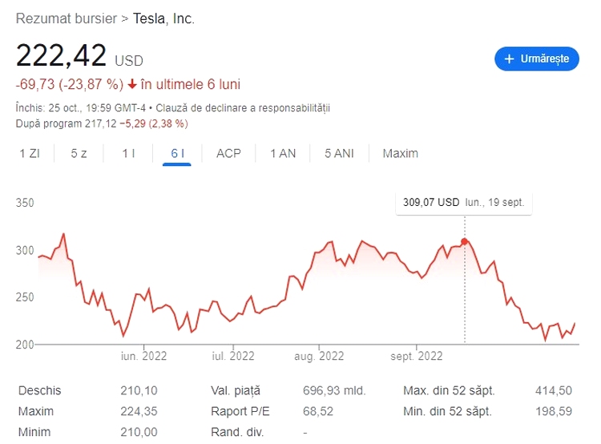Select the 1 ZI time range tab
Screen dimensions: 601x444
pyautogui.click(x=30, y=153)
